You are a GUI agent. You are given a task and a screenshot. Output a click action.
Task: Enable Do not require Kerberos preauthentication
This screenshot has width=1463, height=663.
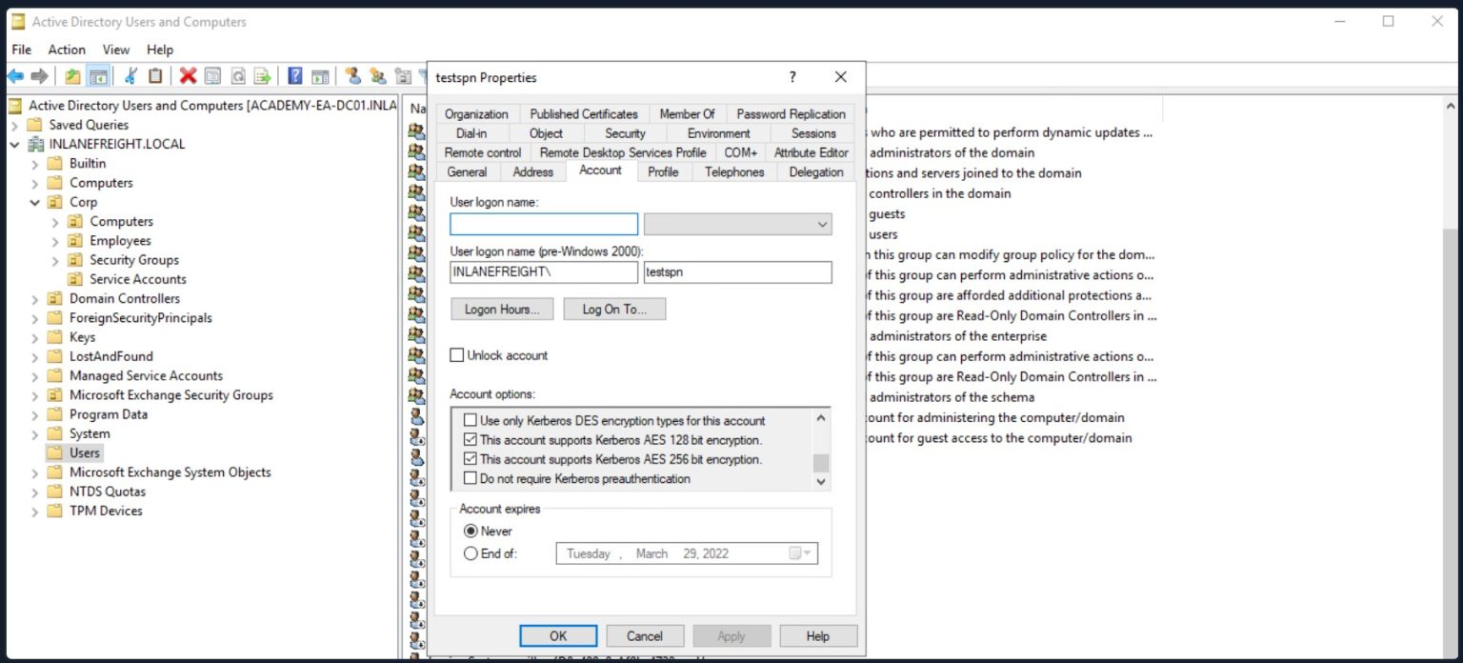470,479
